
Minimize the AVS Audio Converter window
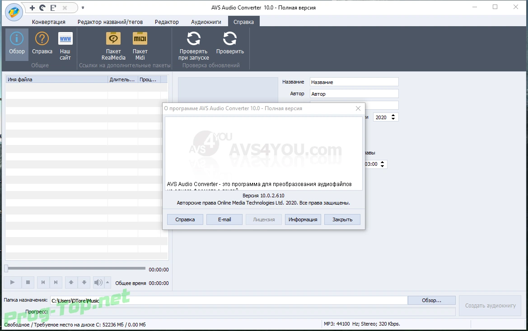click(x=475, y=7)
